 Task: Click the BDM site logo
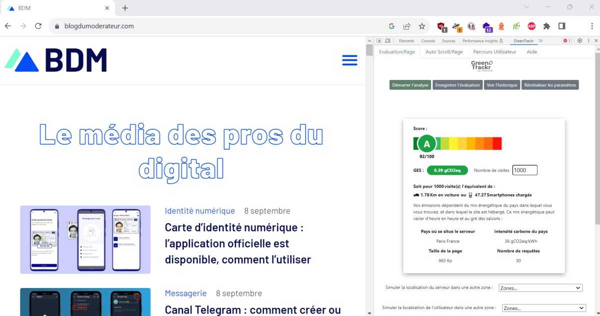(x=56, y=60)
